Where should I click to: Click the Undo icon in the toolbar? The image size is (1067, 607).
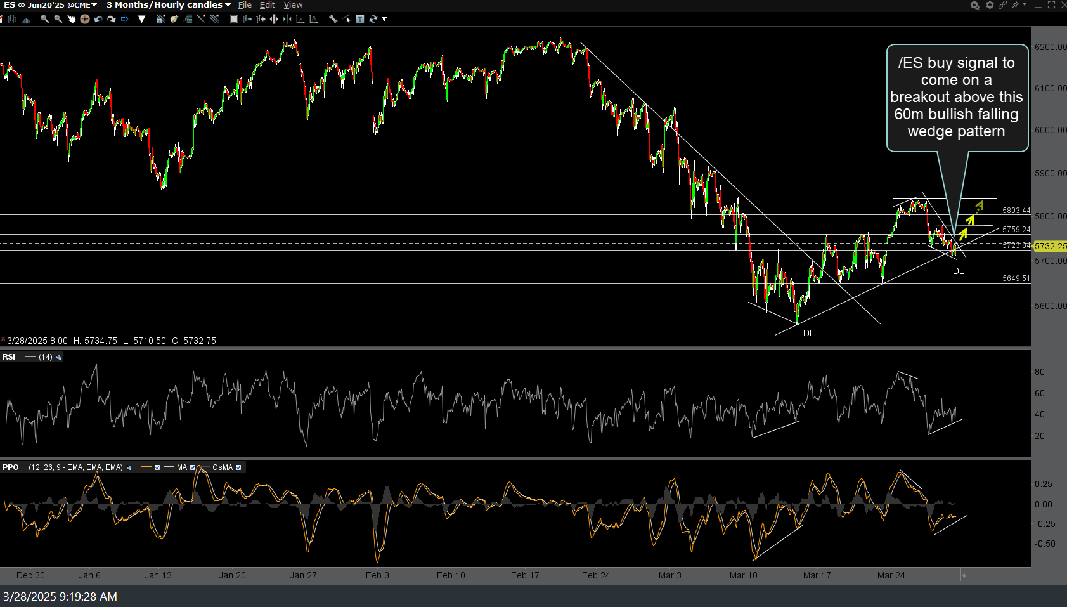[x=98, y=19]
